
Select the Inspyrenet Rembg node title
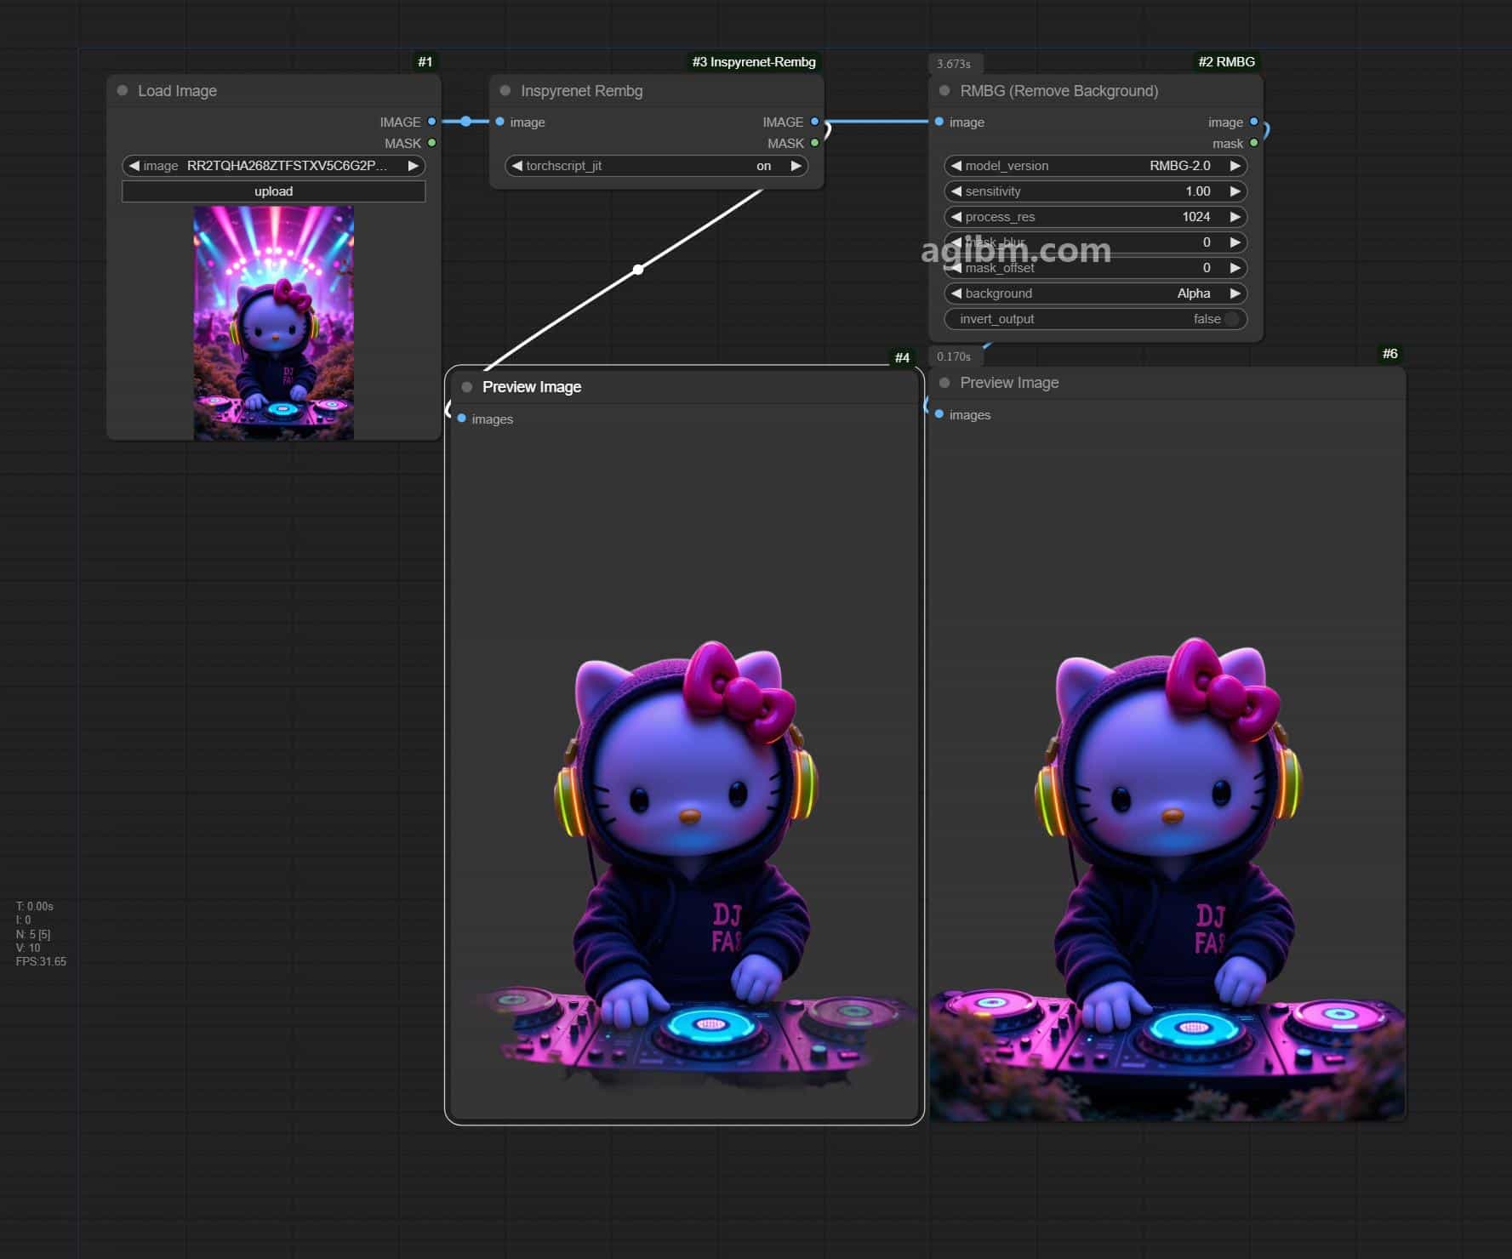(x=581, y=90)
